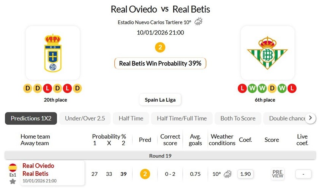
Task: Click the Spain flag icon in match row
Action: click(x=13, y=167)
